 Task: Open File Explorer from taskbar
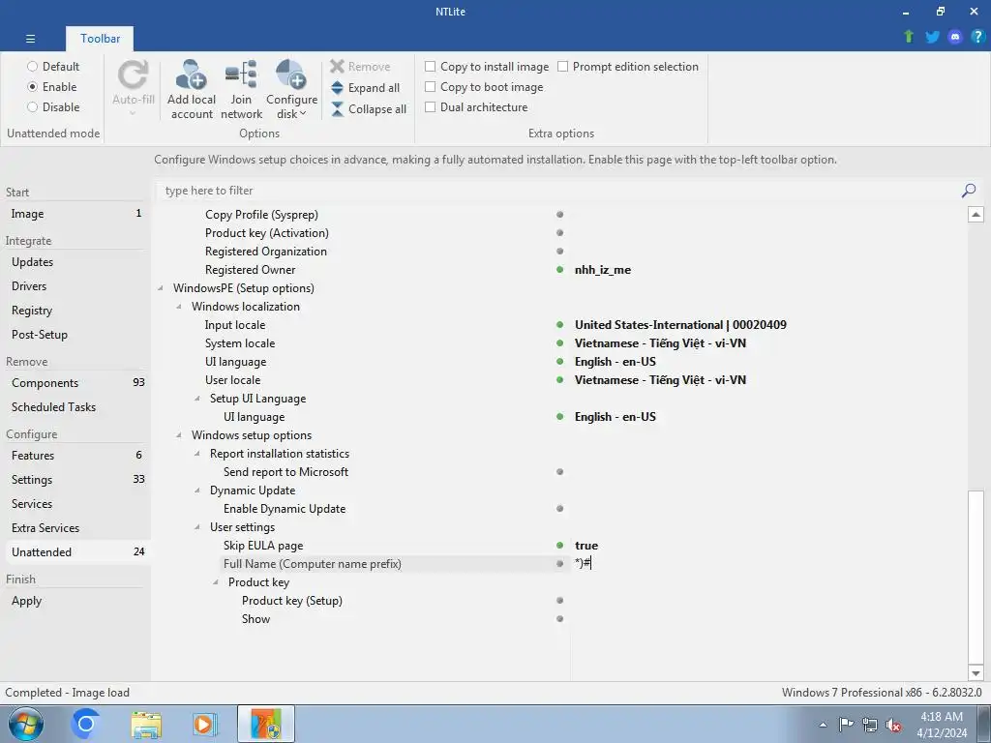click(146, 724)
